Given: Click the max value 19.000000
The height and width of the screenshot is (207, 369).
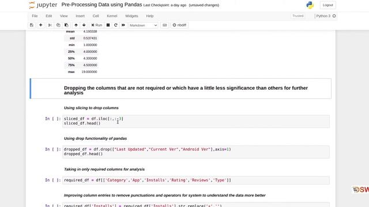Looking at the screenshot, I should (89, 72).
